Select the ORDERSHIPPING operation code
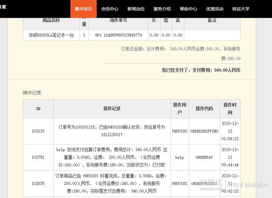The width and height of the screenshot is (272, 198). [x=204, y=131]
